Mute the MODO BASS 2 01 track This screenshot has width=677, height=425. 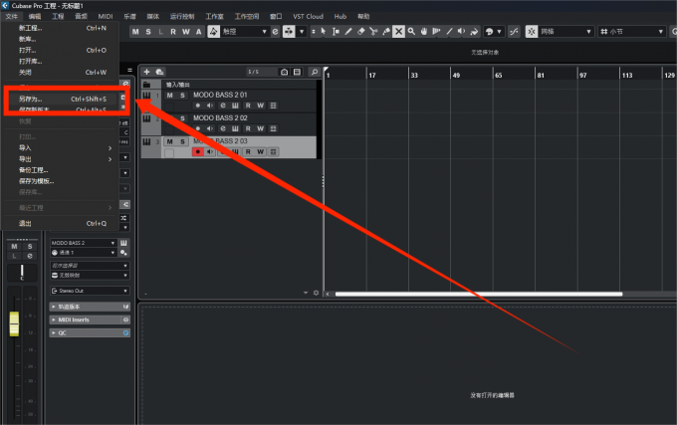tap(169, 96)
